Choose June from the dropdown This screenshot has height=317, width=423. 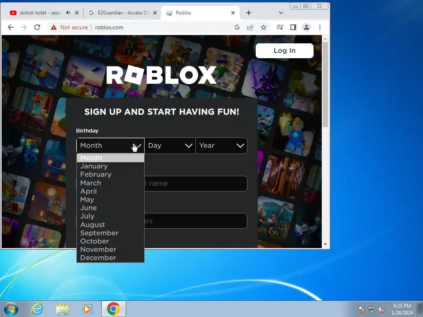[x=110, y=208]
